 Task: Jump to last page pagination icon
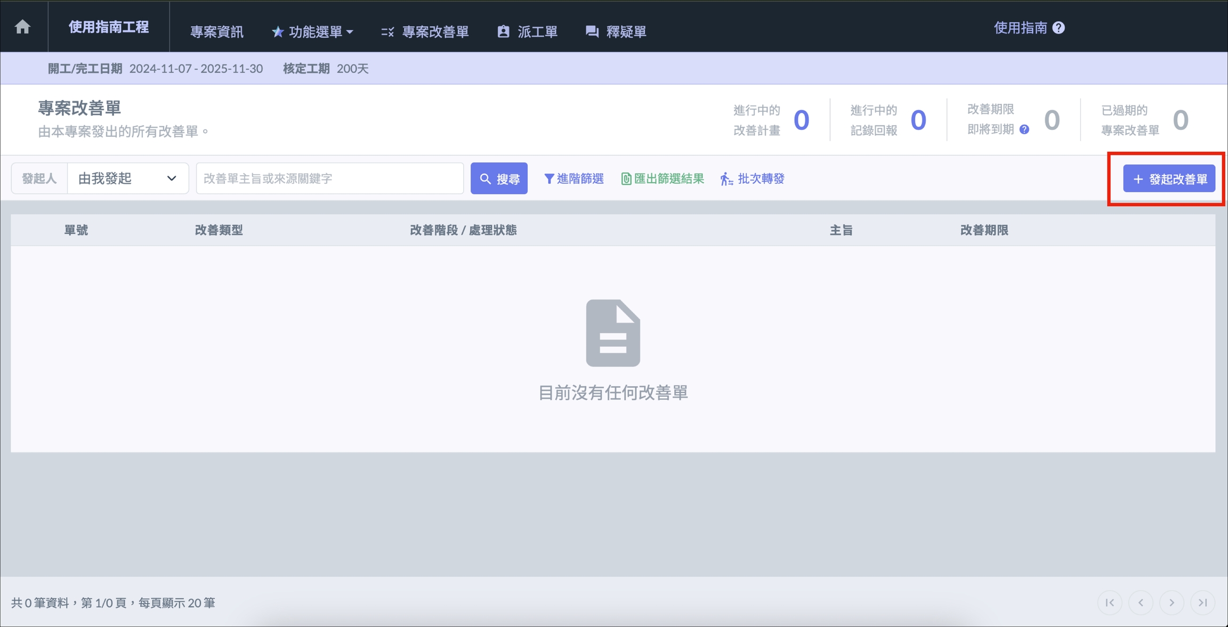coord(1202,602)
